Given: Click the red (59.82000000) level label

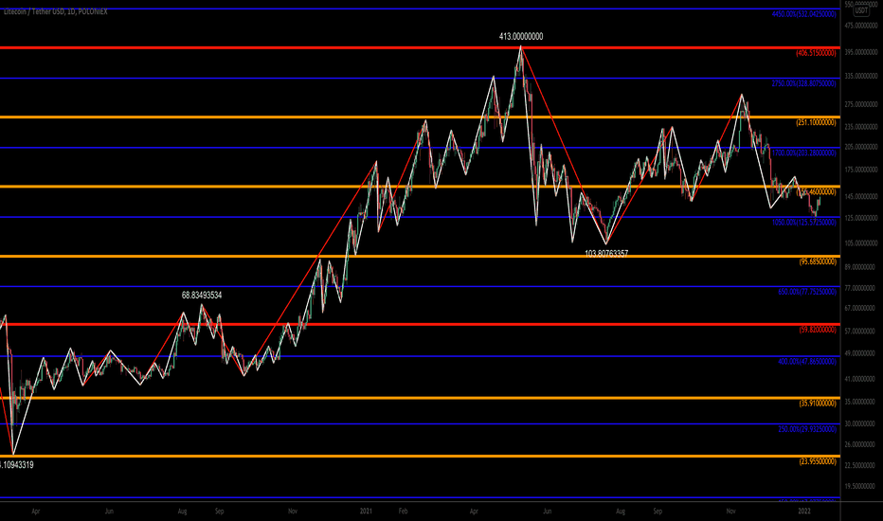Looking at the screenshot, I should click(x=817, y=330).
